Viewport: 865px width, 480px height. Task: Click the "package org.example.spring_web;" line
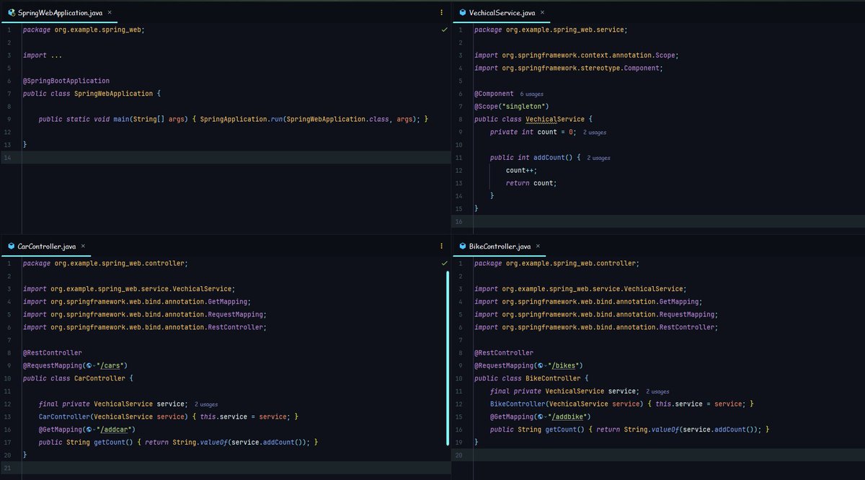[x=84, y=30]
